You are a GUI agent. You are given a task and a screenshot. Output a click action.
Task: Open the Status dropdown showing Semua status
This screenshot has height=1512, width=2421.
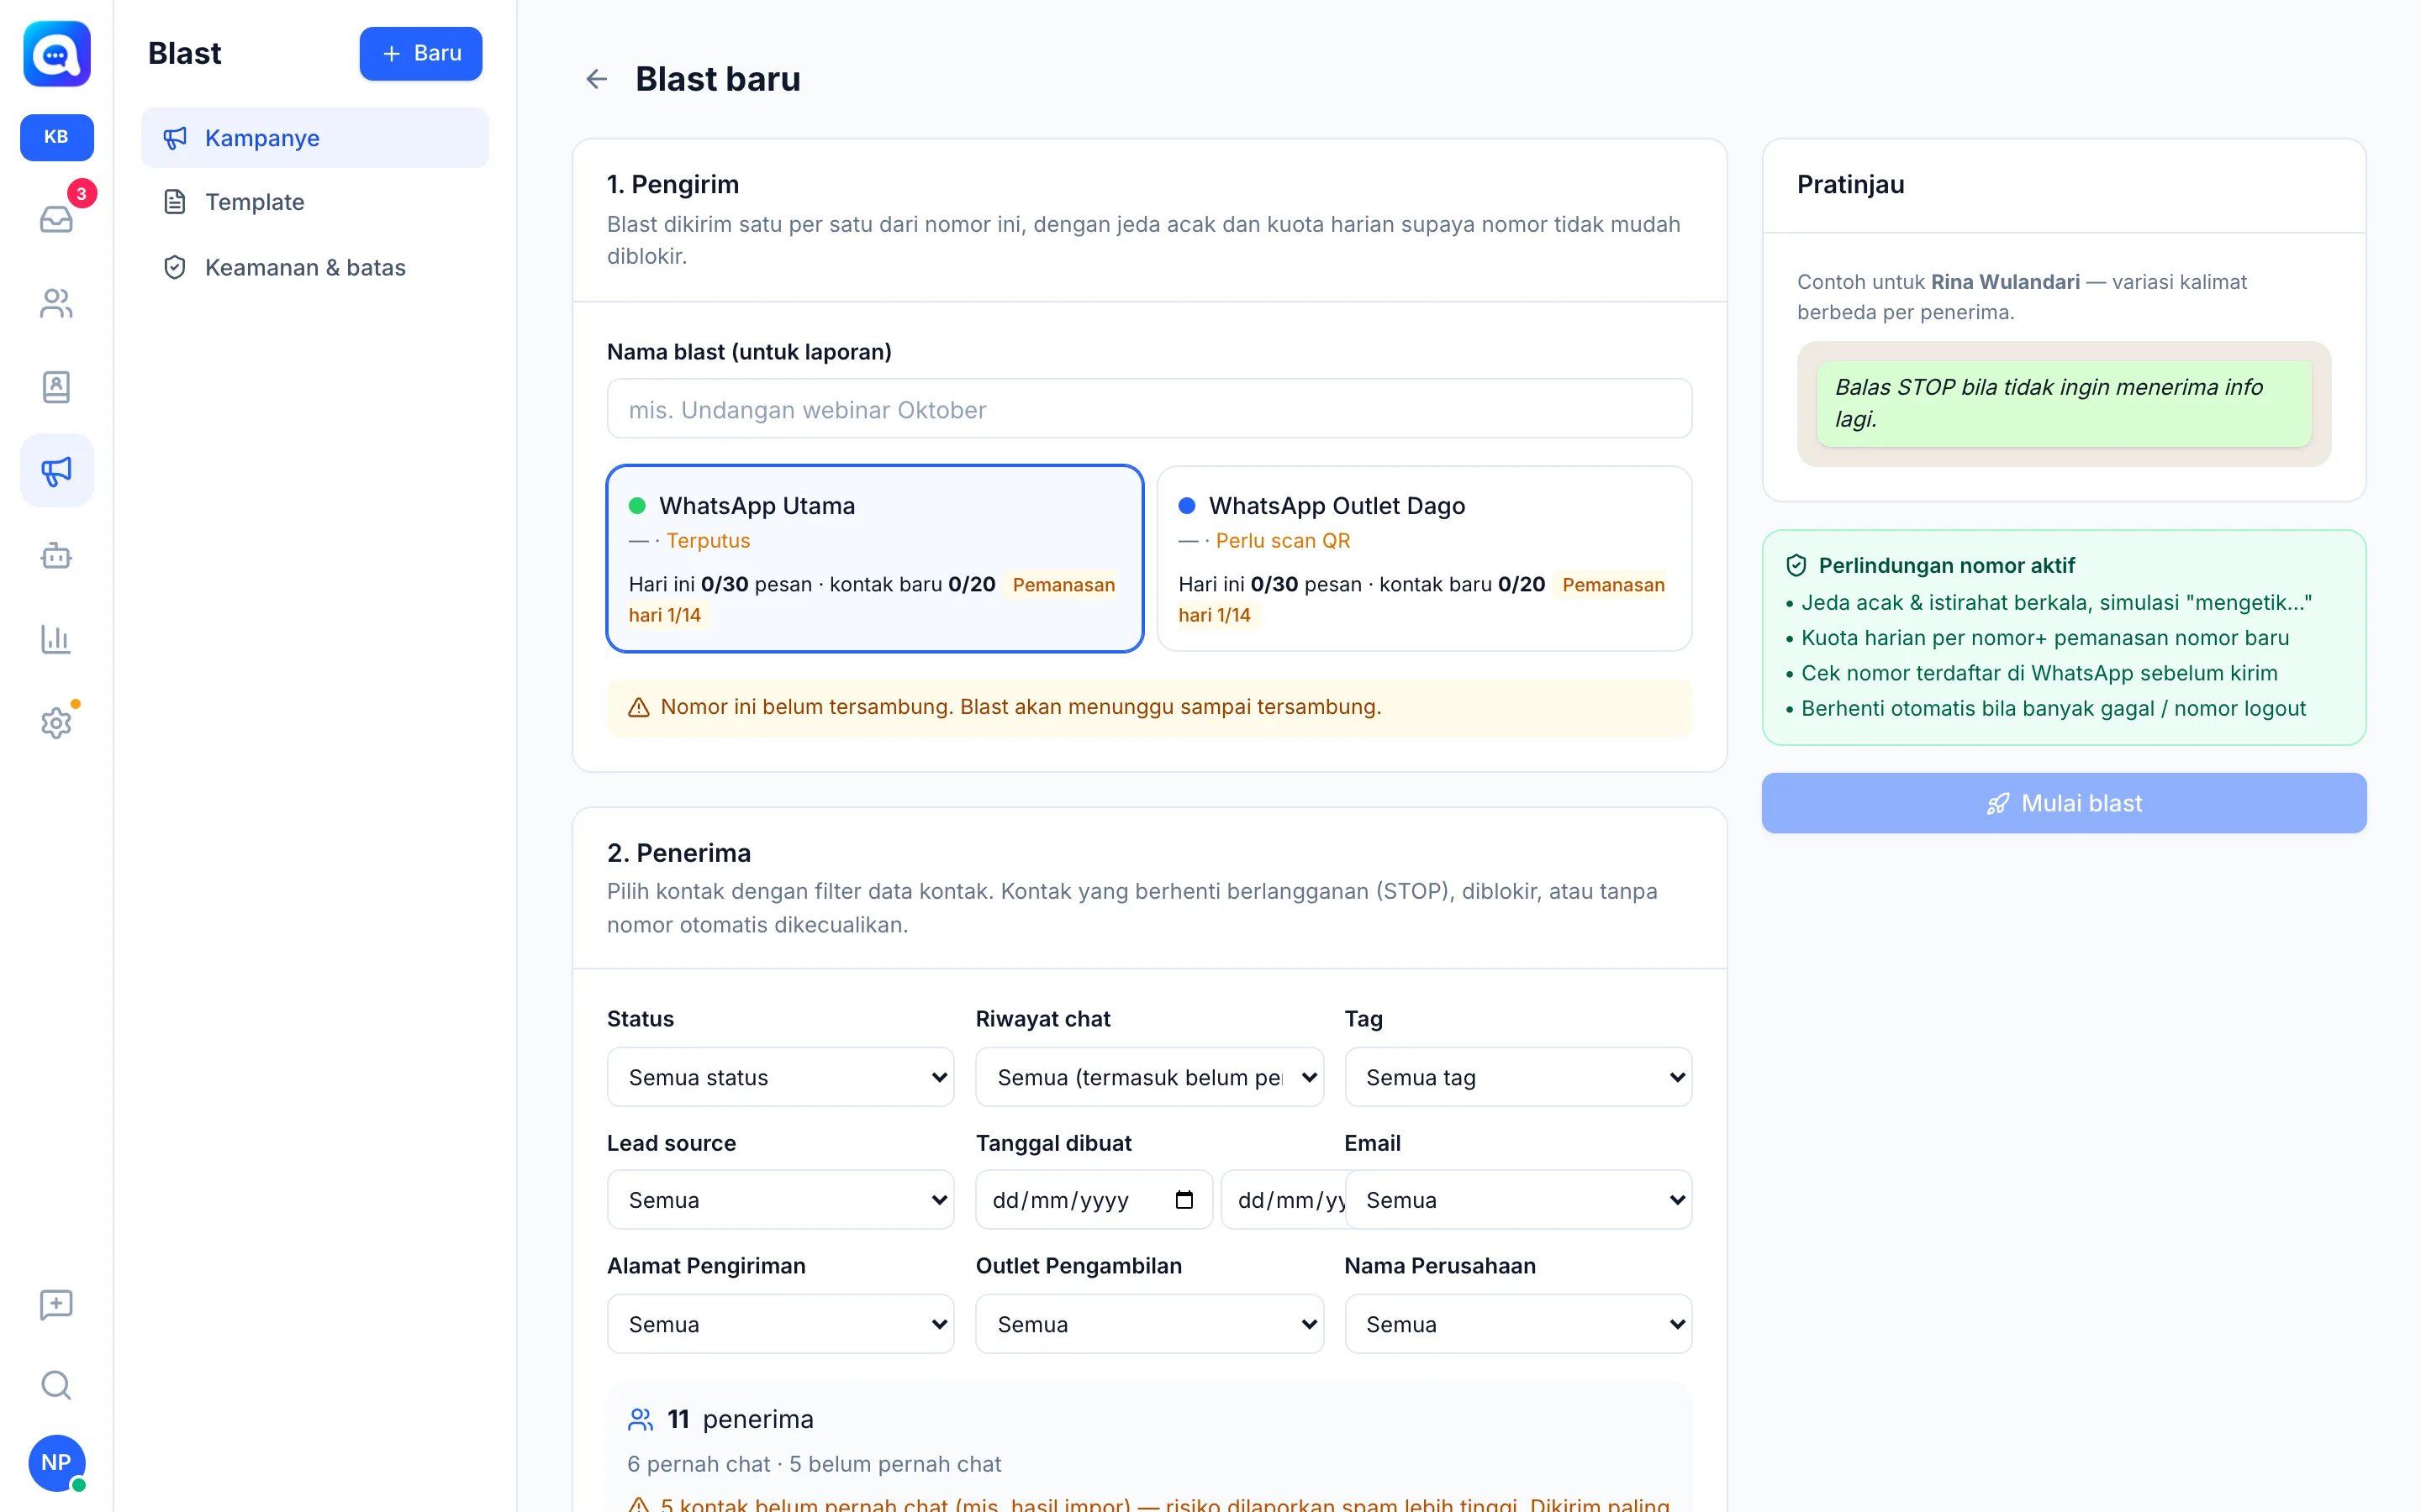(x=780, y=1077)
